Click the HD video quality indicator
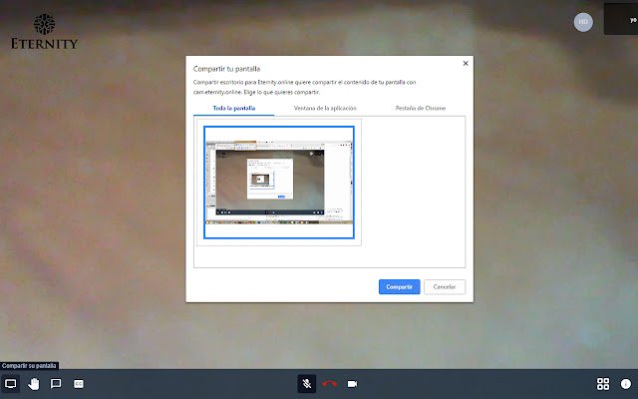Screen dimensions: 638x399 pyautogui.click(x=583, y=22)
